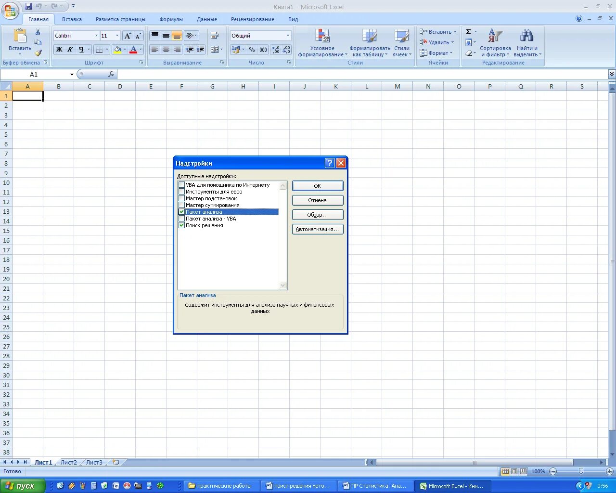Select the 'Лист2' sheet tab
616x493 pixels.
tap(68, 462)
